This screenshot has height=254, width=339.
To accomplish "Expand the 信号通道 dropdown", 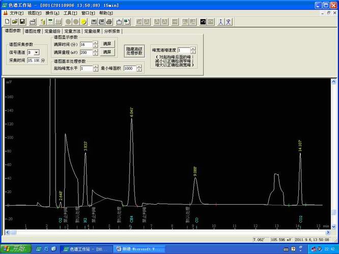I will 37,52.
